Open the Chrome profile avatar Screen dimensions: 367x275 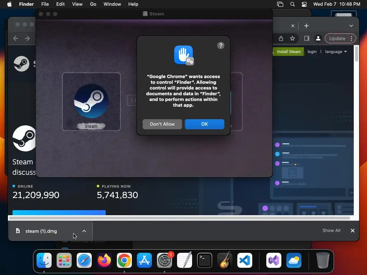tap(318, 38)
